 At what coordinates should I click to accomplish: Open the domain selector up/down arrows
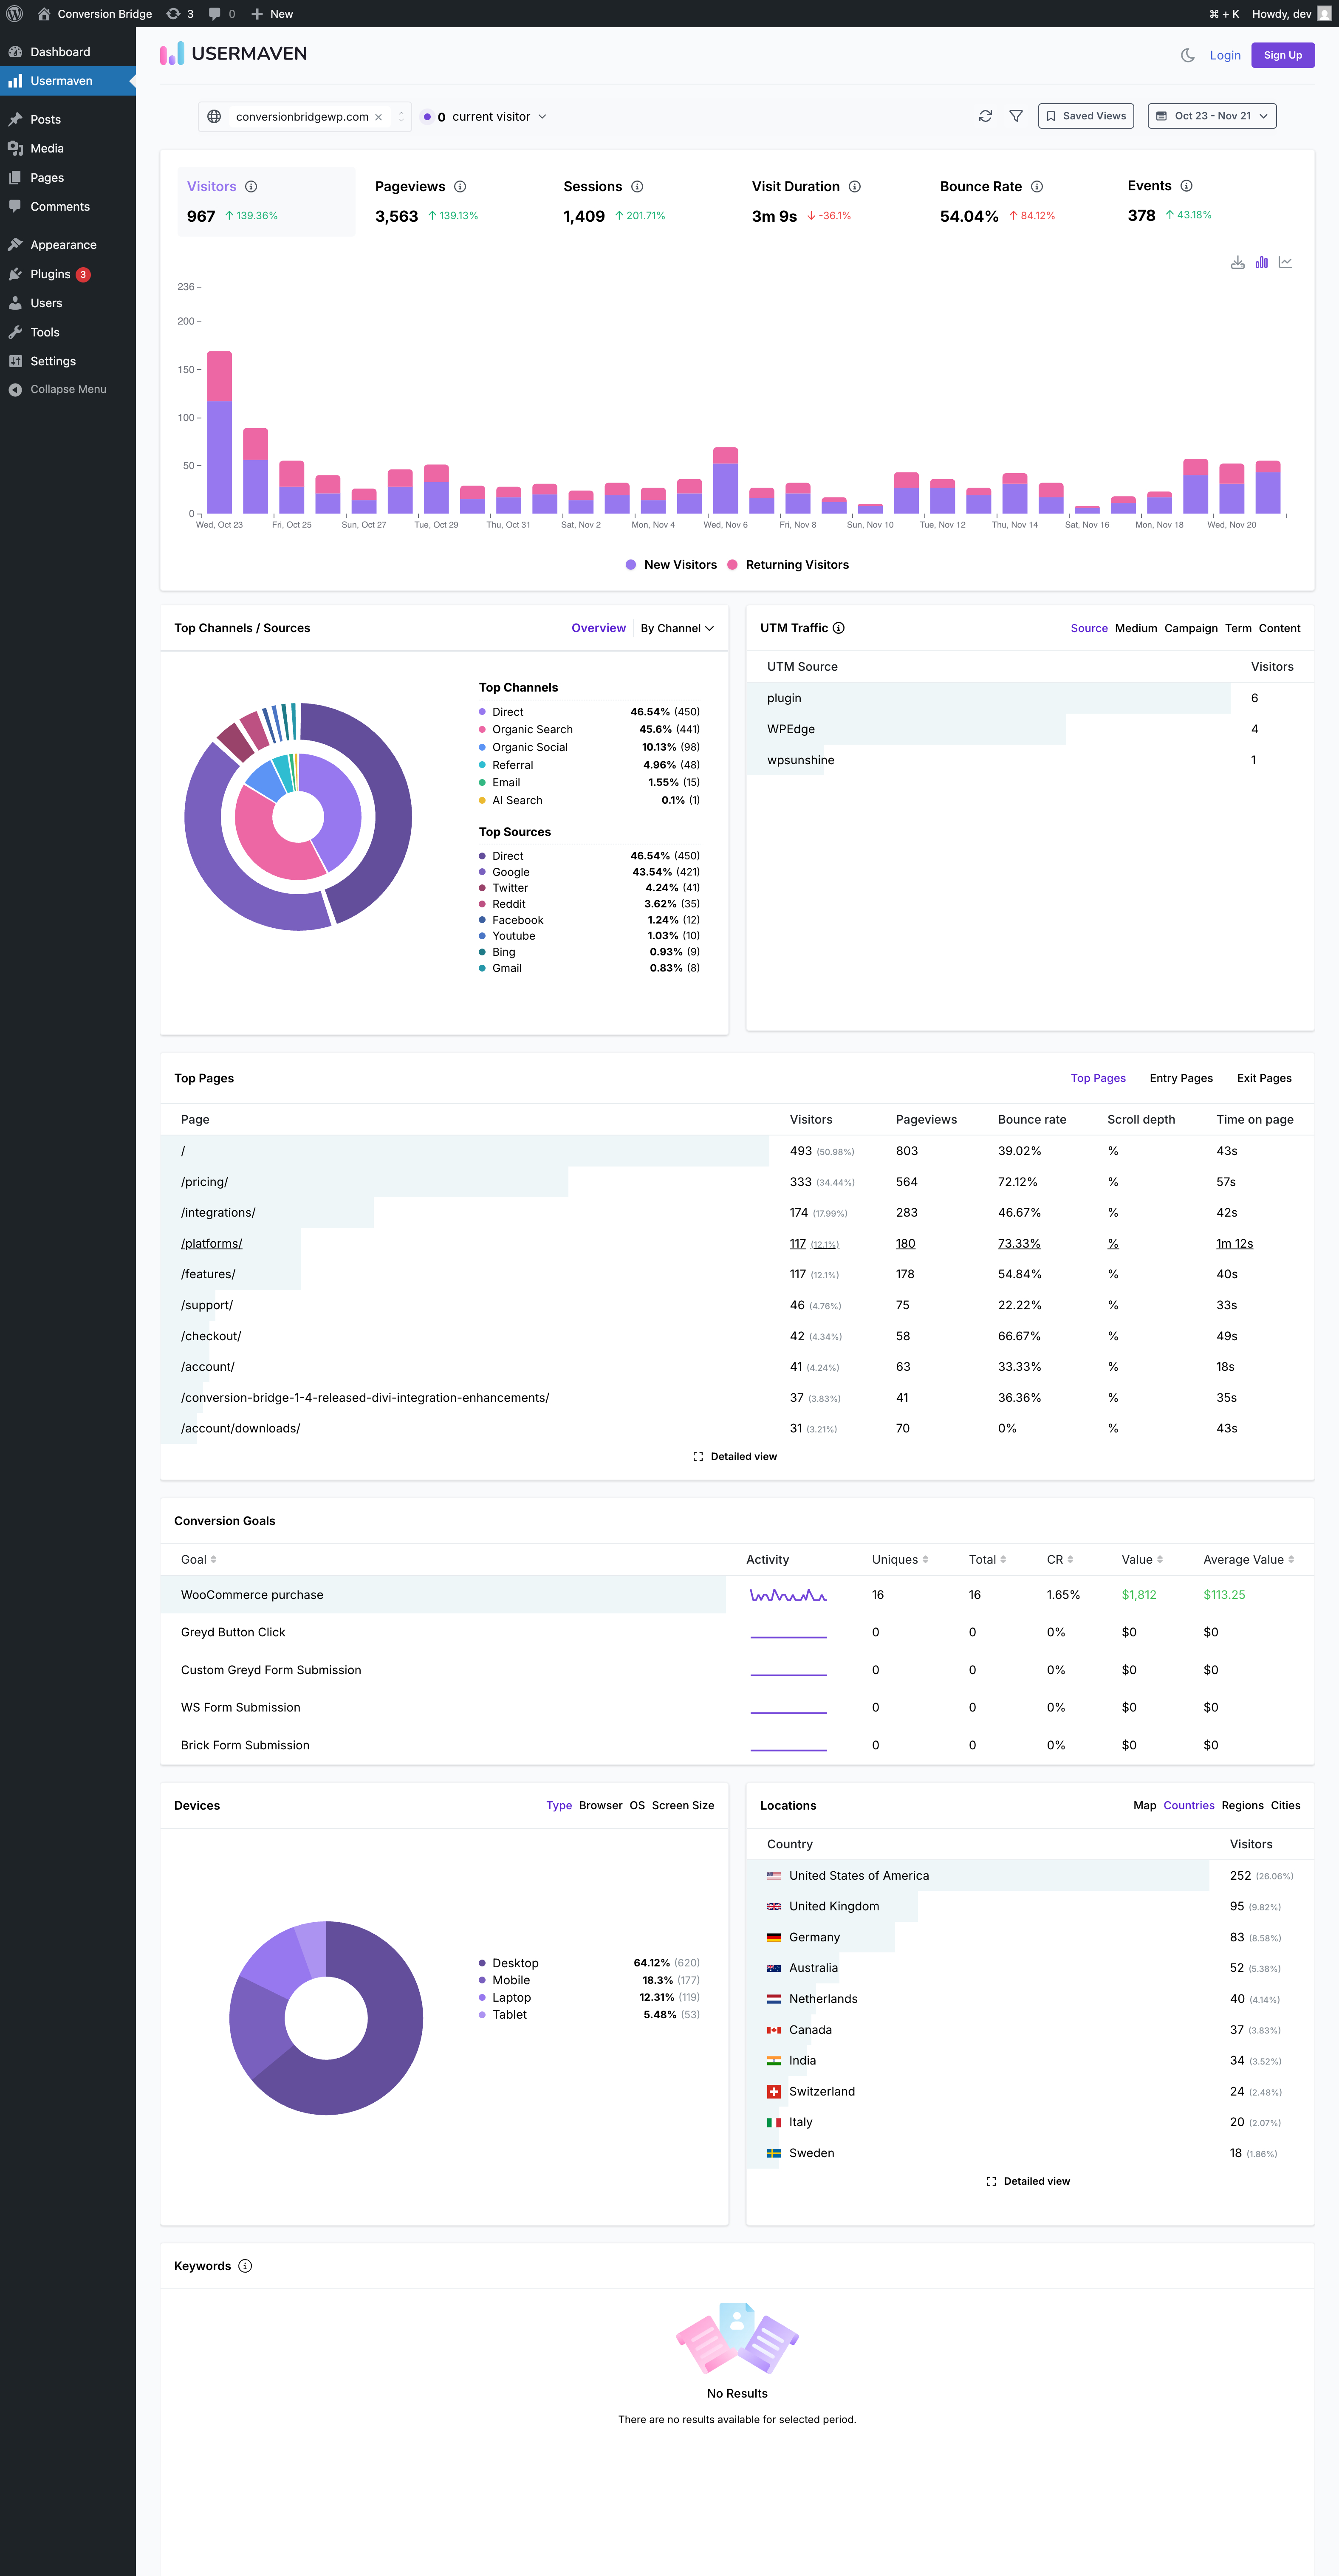click(x=401, y=117)
